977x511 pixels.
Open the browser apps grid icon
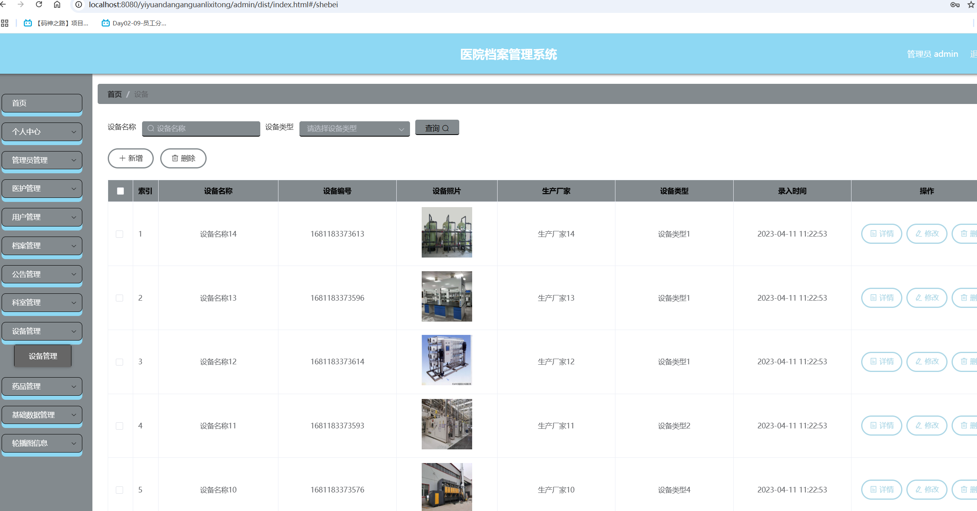(5, 23)
